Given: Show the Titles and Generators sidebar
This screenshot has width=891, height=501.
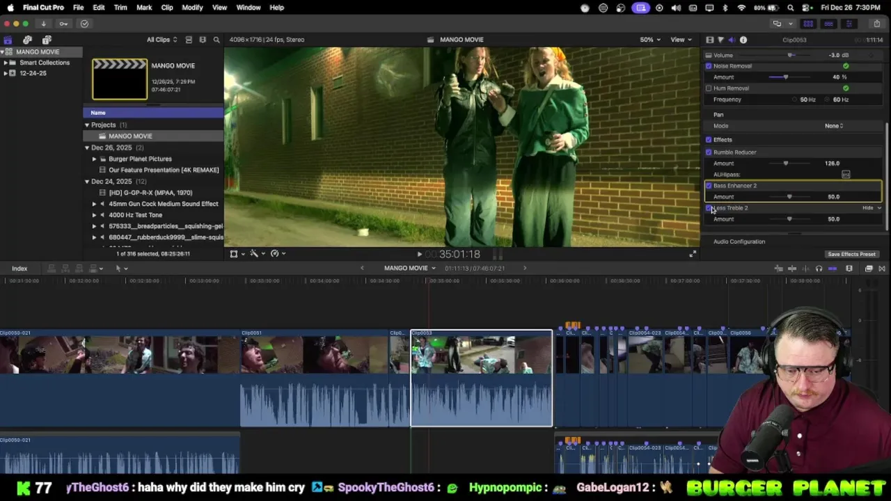Looking at the screenshot, I should click(x=47, y=40).
